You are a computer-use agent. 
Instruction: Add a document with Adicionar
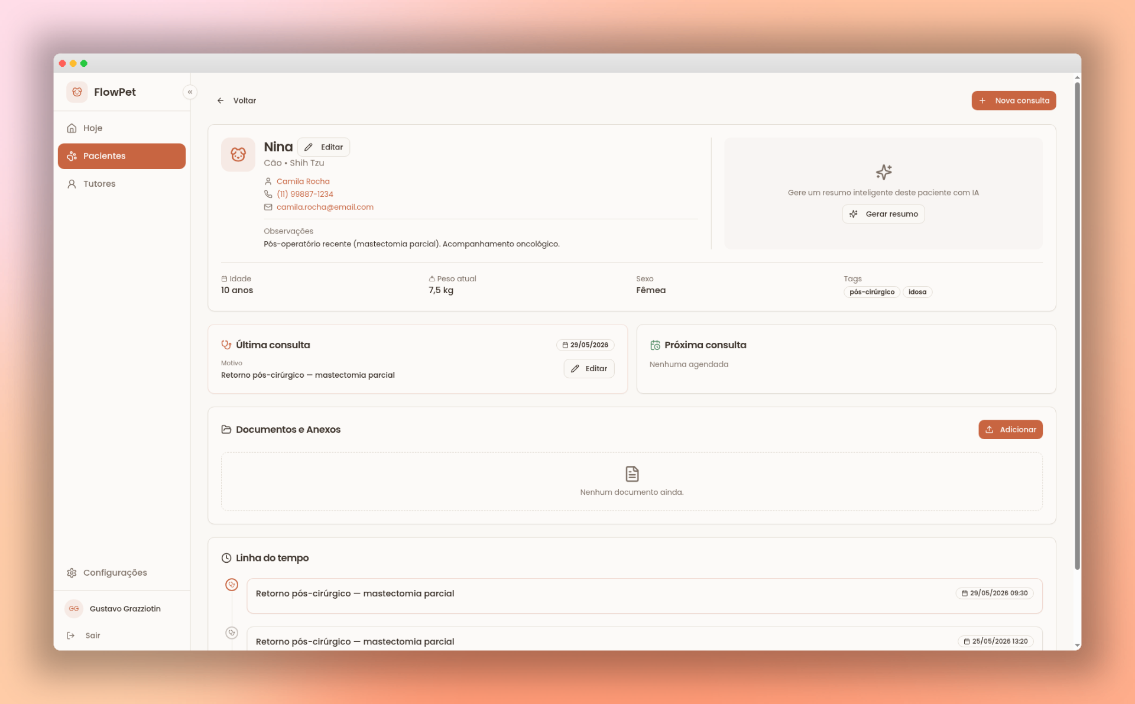click(1010, 430)
